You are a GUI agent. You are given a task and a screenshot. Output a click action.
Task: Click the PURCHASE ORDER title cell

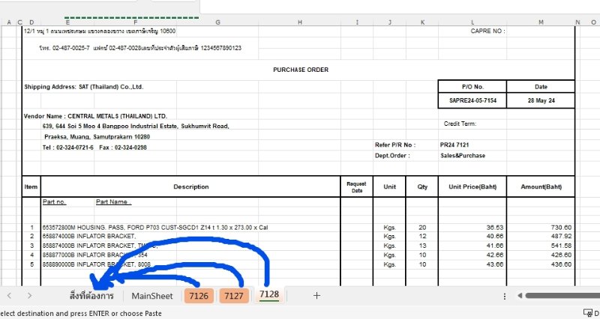pos(300,70)
